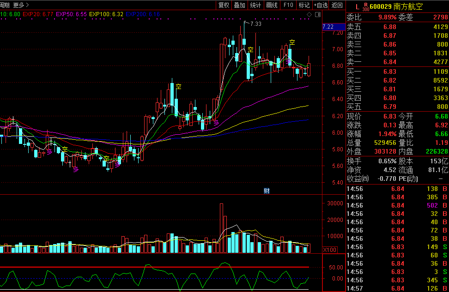This screenshot has width=449, height=292.
Task: Select the 卖二 ask row at 6.85
Action: tap(397, 54)
